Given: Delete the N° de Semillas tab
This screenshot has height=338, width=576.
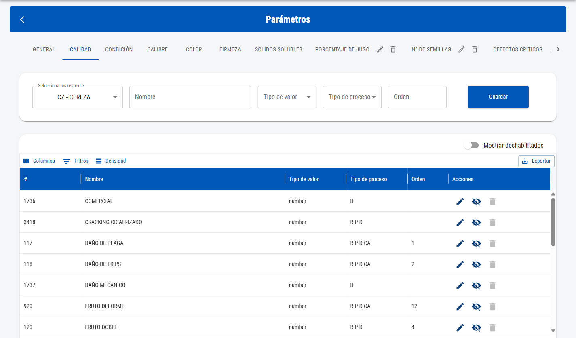Looking at the screenshot, I should click(x=475, y=49).
